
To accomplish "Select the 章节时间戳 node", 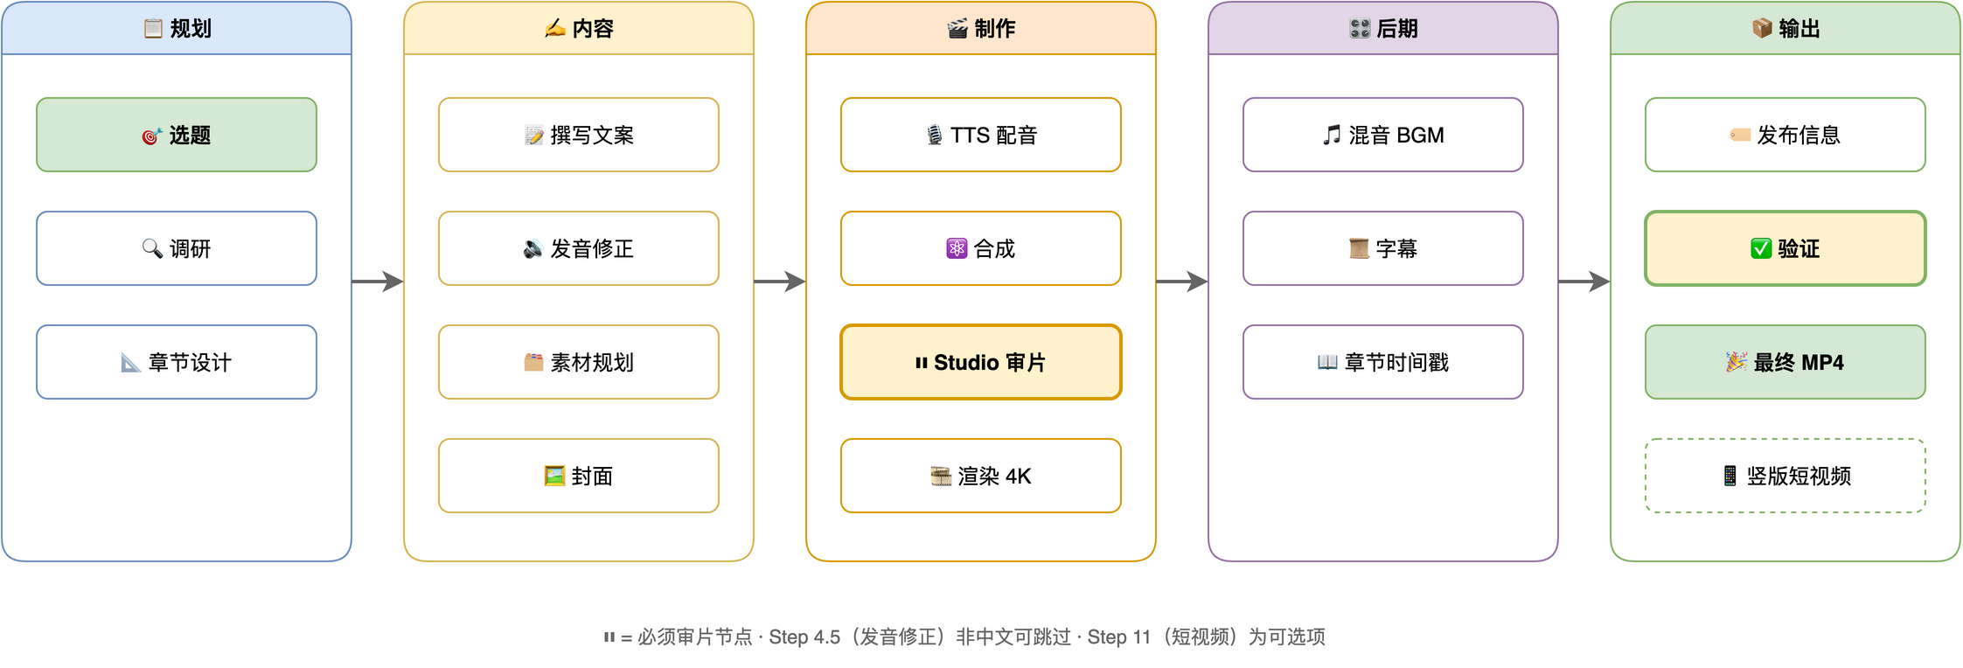I will click(x=1383, y=362).
